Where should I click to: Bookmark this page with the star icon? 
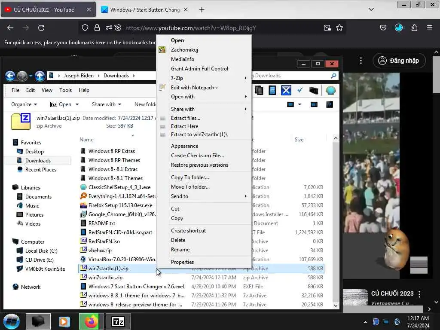(339, 27)
